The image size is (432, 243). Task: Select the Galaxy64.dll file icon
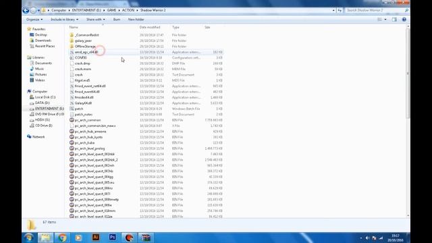[72, 103]
